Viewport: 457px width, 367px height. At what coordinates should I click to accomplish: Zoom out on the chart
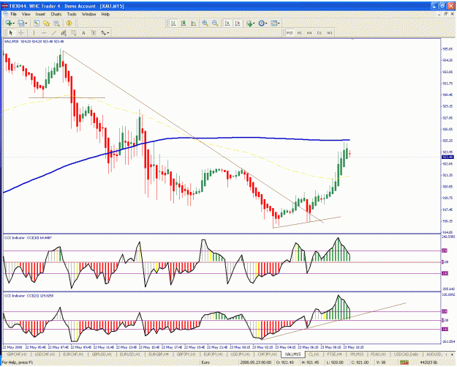(215, 23)
